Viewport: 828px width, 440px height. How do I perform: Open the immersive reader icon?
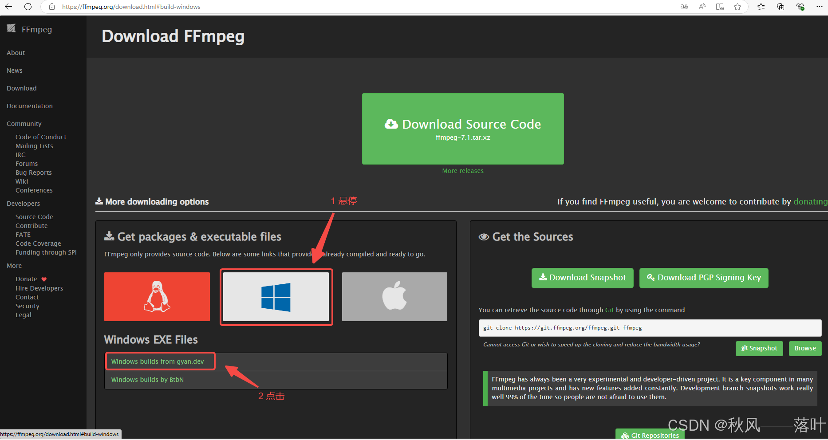[720, 7]
